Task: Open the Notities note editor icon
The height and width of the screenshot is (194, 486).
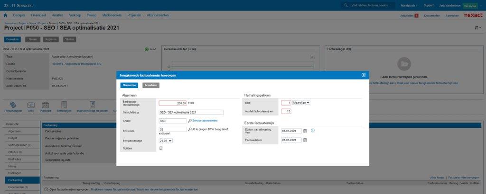Action: tap(161, 149)
